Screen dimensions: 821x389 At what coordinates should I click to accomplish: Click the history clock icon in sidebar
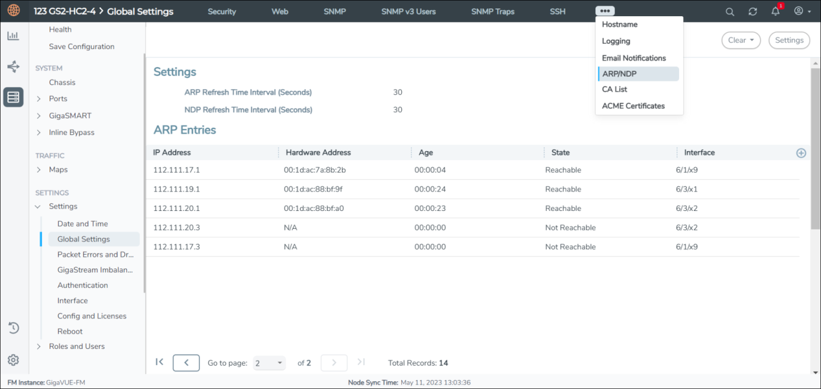pos(13,328)
